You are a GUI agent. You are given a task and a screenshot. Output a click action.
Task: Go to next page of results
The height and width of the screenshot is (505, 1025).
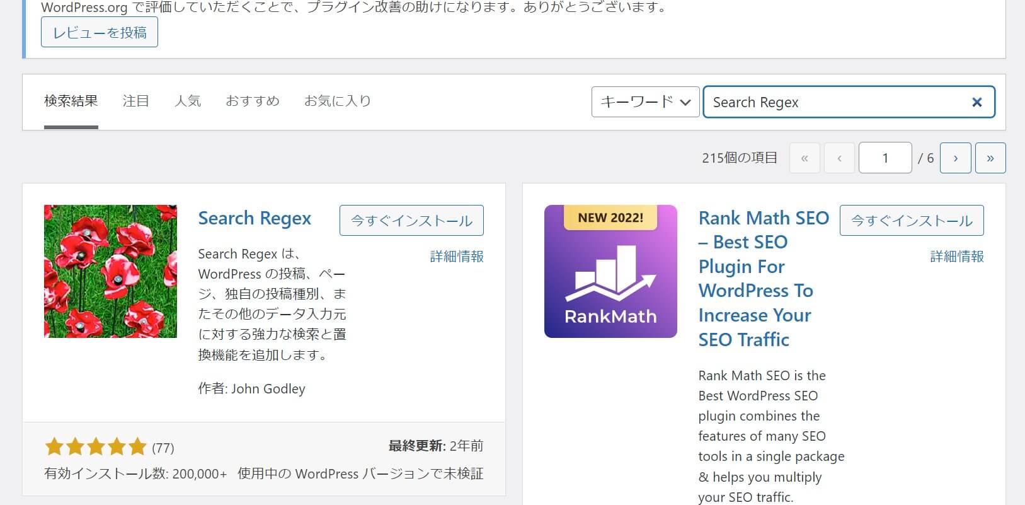(x=955, y=158)
